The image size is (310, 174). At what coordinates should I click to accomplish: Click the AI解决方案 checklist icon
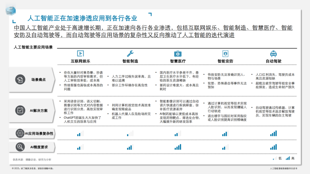[20, 110]
